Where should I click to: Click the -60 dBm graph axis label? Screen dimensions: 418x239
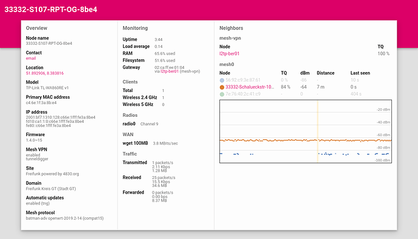[383, 135]
